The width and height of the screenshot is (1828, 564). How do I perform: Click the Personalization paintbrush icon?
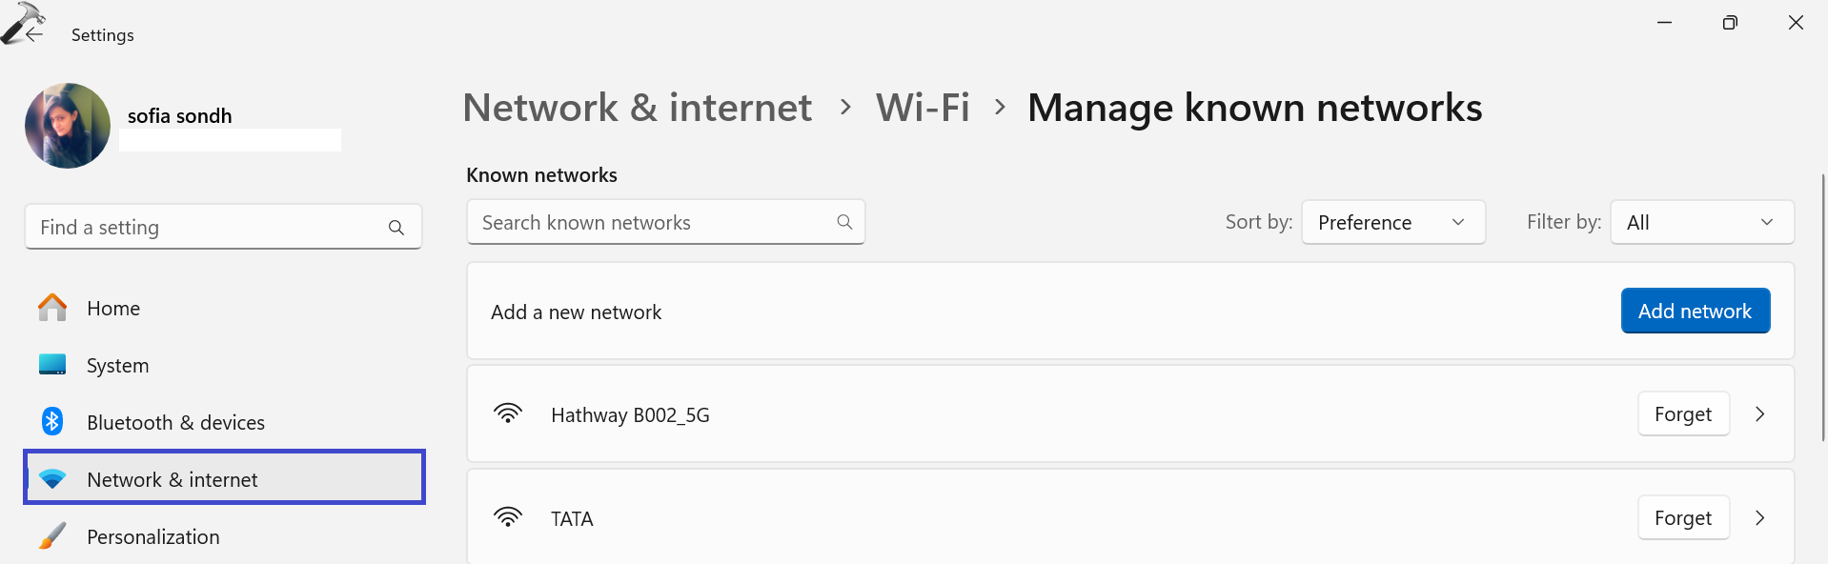pyautogui.click(x=52, y=536)
